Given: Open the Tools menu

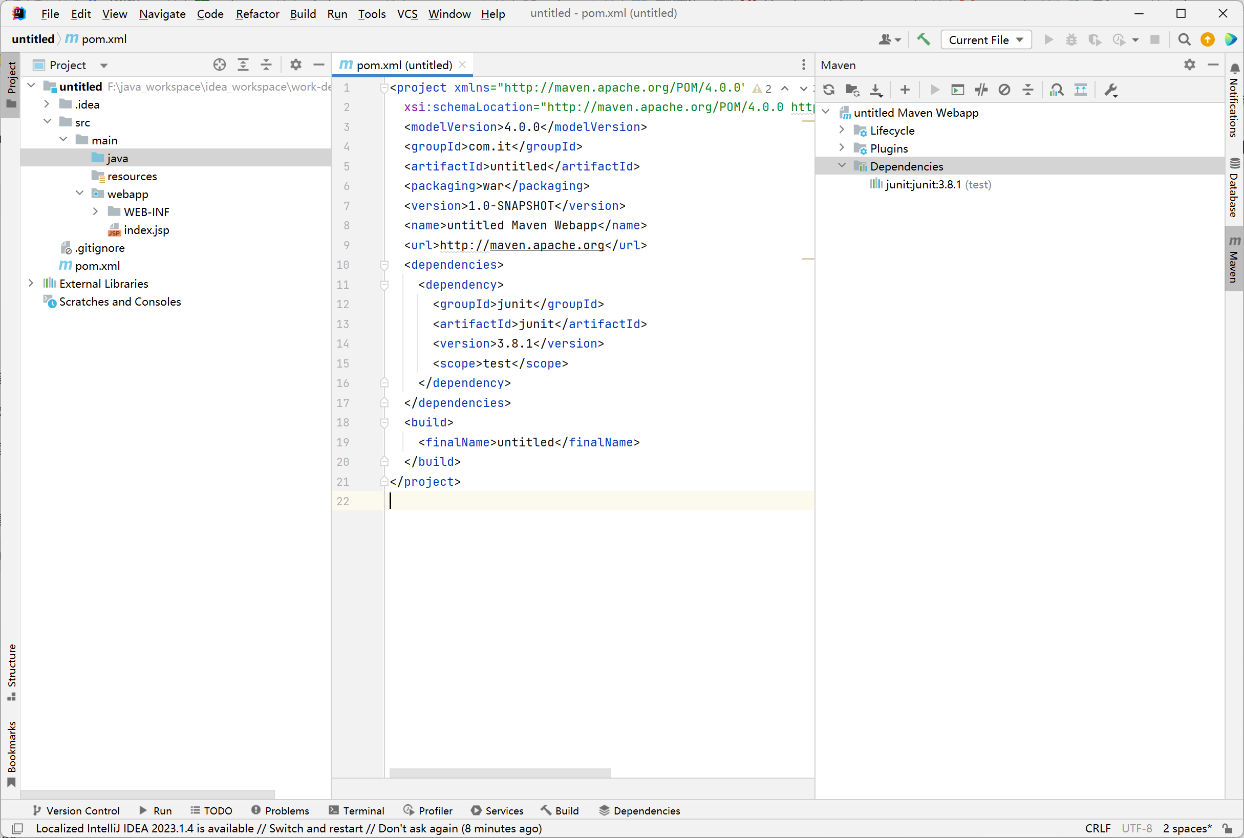Looking at the screenshot, I should click(x=371, y=13).
